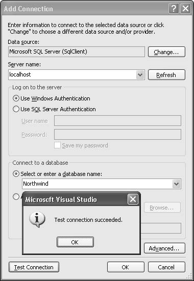Click the information bubble icon in the message
The image size is (194, 281).
click(37, 220)
